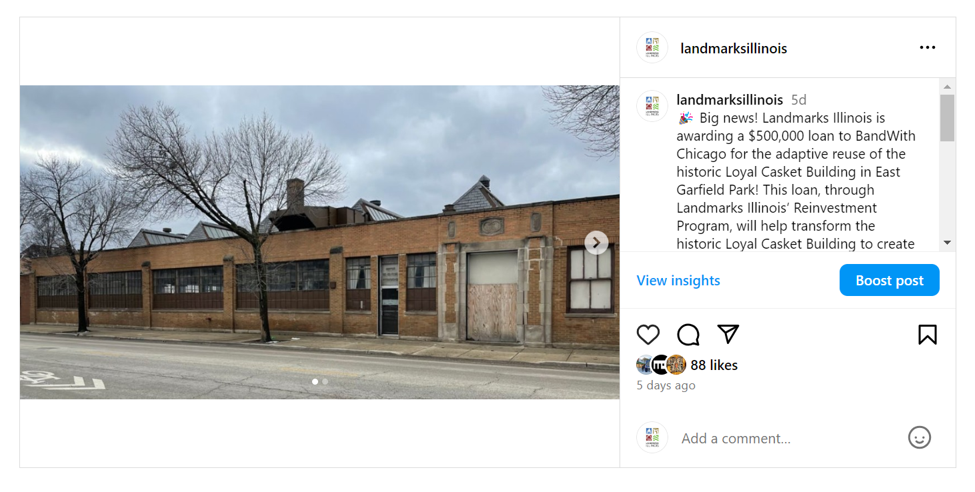
Task: Open the landmarksillinois username in the post header
Action: click(x=734, y=49)
